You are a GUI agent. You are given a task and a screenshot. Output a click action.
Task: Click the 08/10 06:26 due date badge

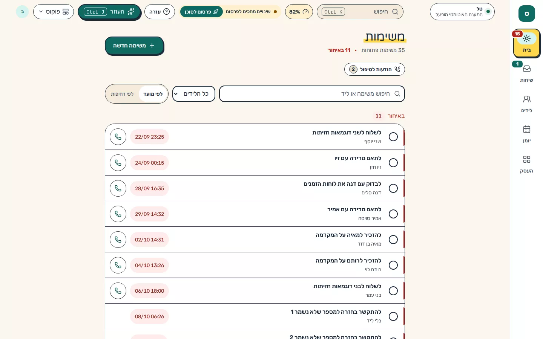pos(150,316)
